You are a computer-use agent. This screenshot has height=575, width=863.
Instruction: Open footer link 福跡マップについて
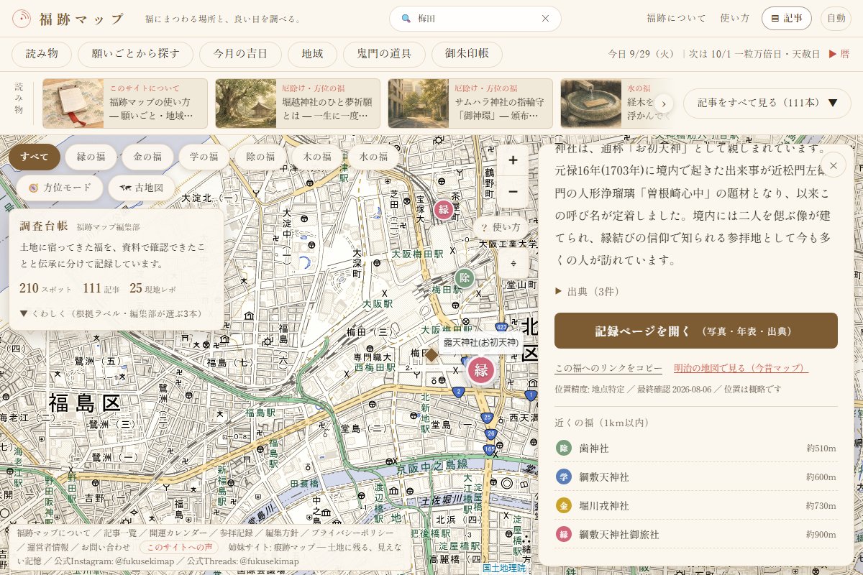tap(54, 533)
